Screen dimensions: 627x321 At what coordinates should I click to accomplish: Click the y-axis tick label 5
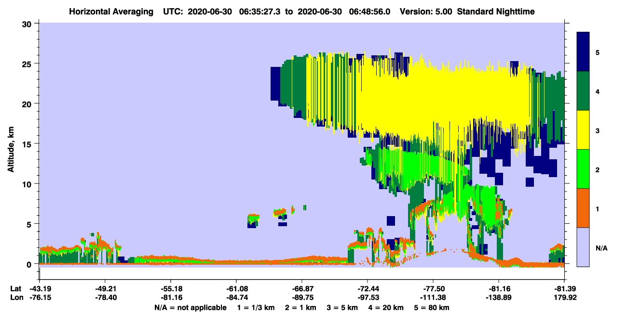29,224
